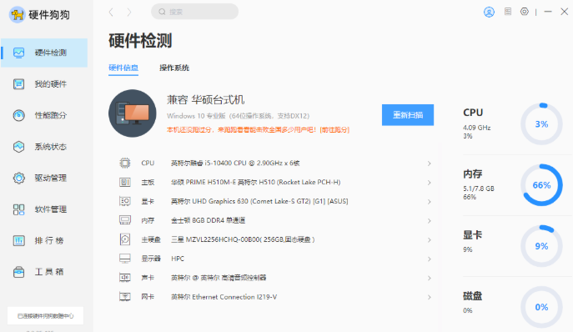
Task: Go to 性能跑分 in the sidebar
Action: (x=44, y=116)
